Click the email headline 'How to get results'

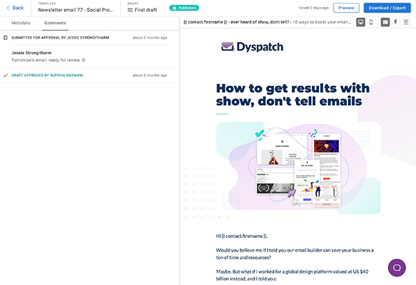pyautogui.click(x=293, y=95)
